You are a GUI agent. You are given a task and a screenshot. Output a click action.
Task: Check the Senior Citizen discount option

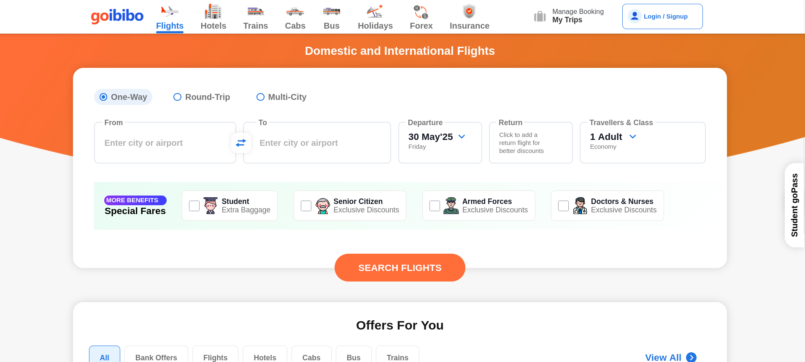click(x=306, y=206)
